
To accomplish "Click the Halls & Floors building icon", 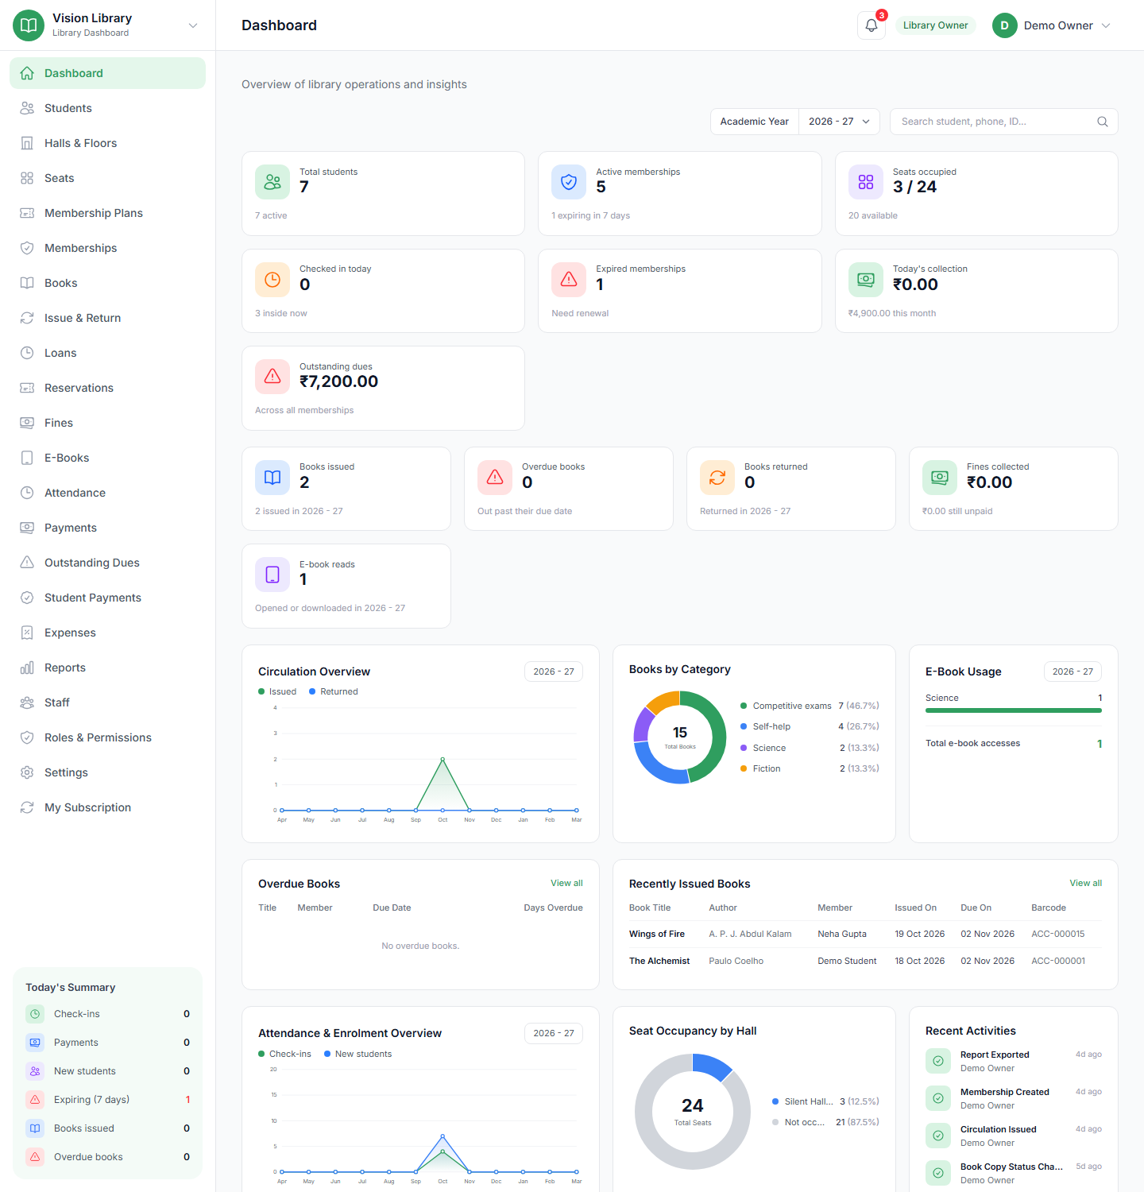I will tap(27, 143).
